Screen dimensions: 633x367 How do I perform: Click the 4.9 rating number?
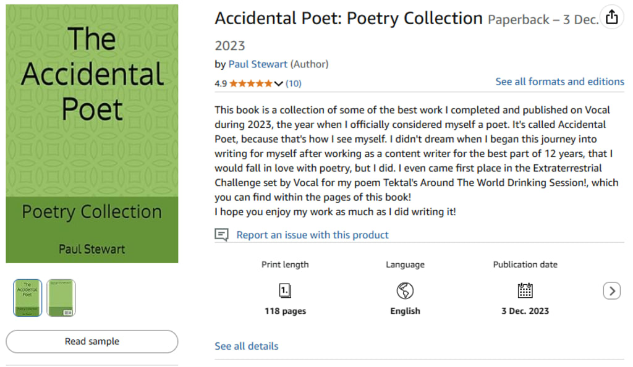tap(221, 83)
